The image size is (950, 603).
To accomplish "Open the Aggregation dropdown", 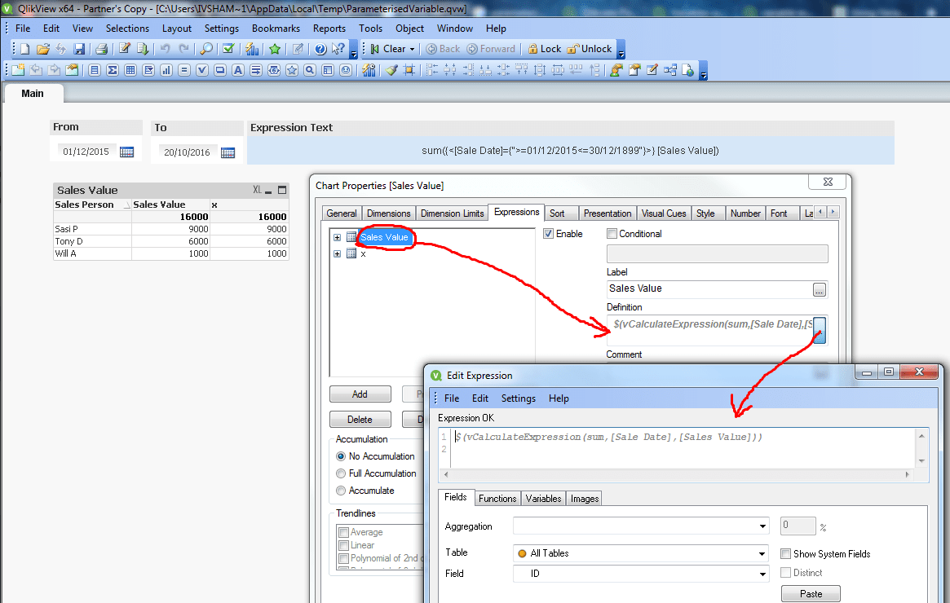I will pos(762,526).
